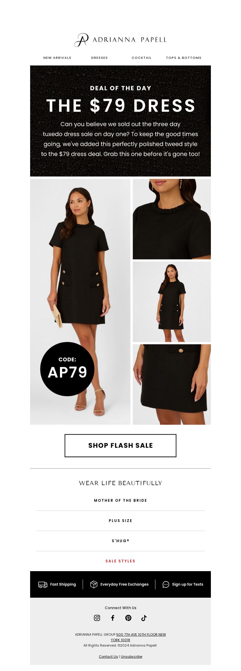Click the Fast Shipping truck icon
241x671 pixels.
click(x=43, y=584)
